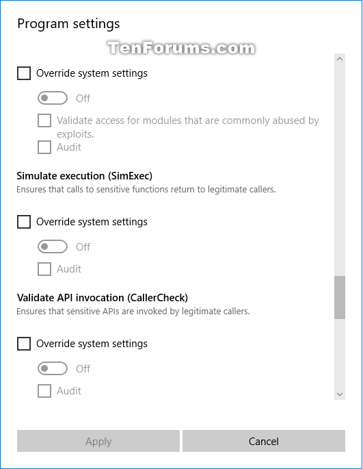Toggle the topmost Off switch
The width and height of the screenshot is (363, 469).
point(53,98)
